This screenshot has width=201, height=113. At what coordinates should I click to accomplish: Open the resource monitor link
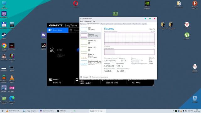tap(99, 77)
